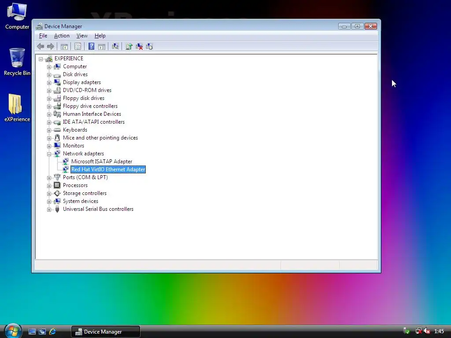Expand the Disk drives category
This screenshot has height=338, width=451.
(x=49, y=75)
